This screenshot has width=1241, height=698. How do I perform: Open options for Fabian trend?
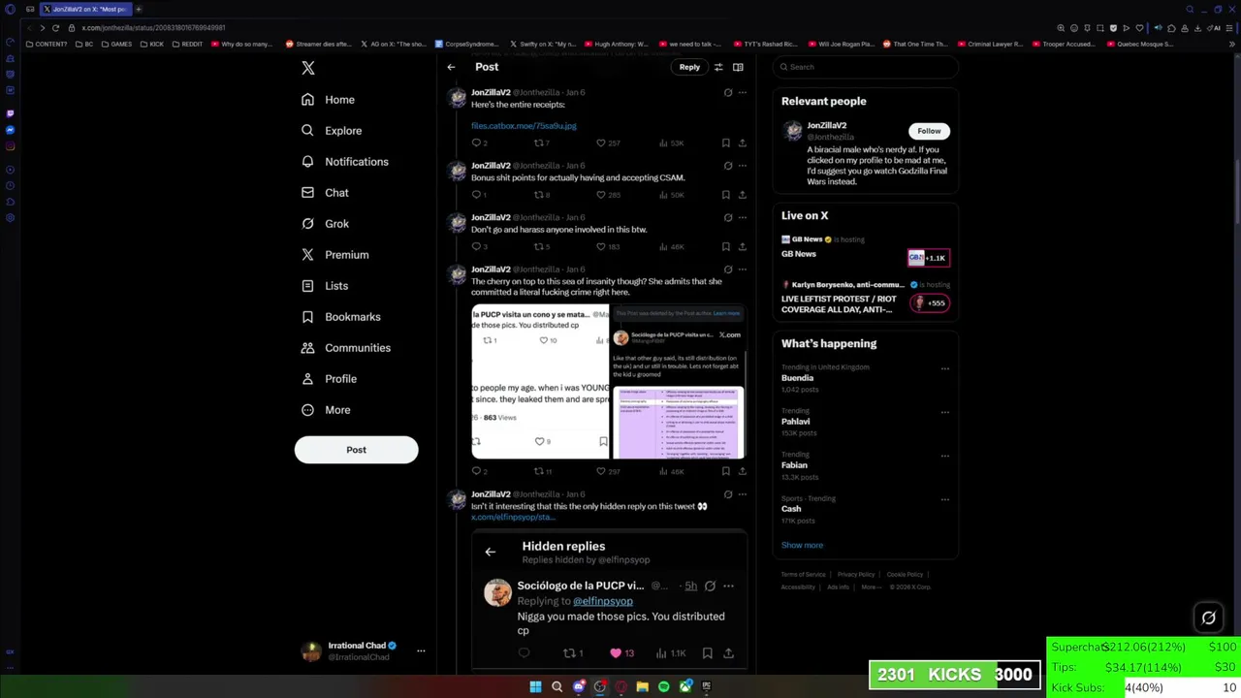(x=945, y=456)
